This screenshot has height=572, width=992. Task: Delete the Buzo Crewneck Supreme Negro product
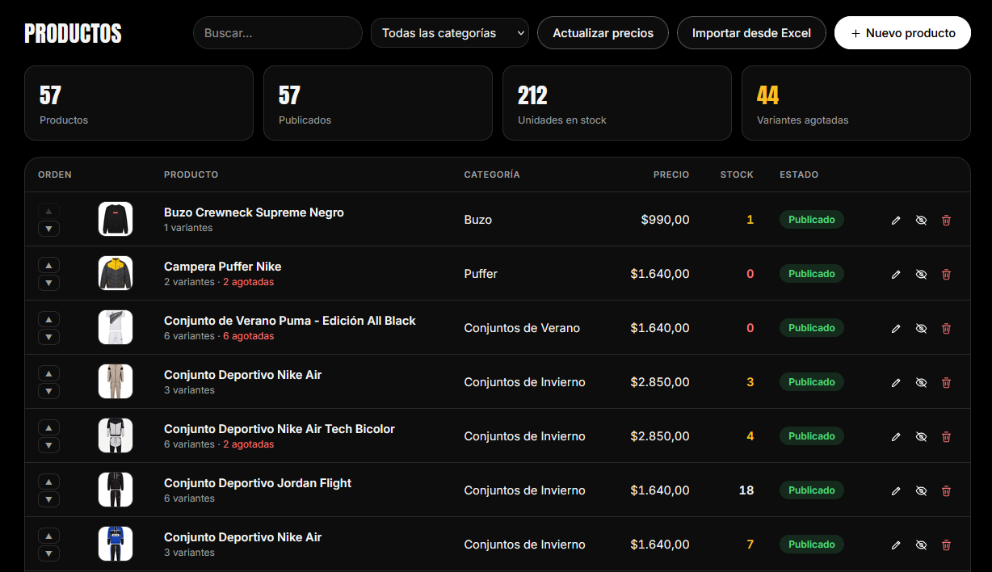tap(946, 220)
